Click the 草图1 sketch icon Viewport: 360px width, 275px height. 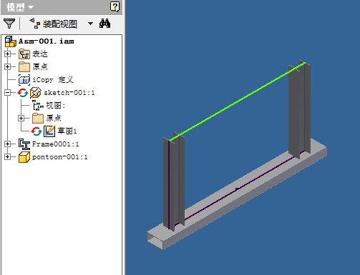[49, 131]
